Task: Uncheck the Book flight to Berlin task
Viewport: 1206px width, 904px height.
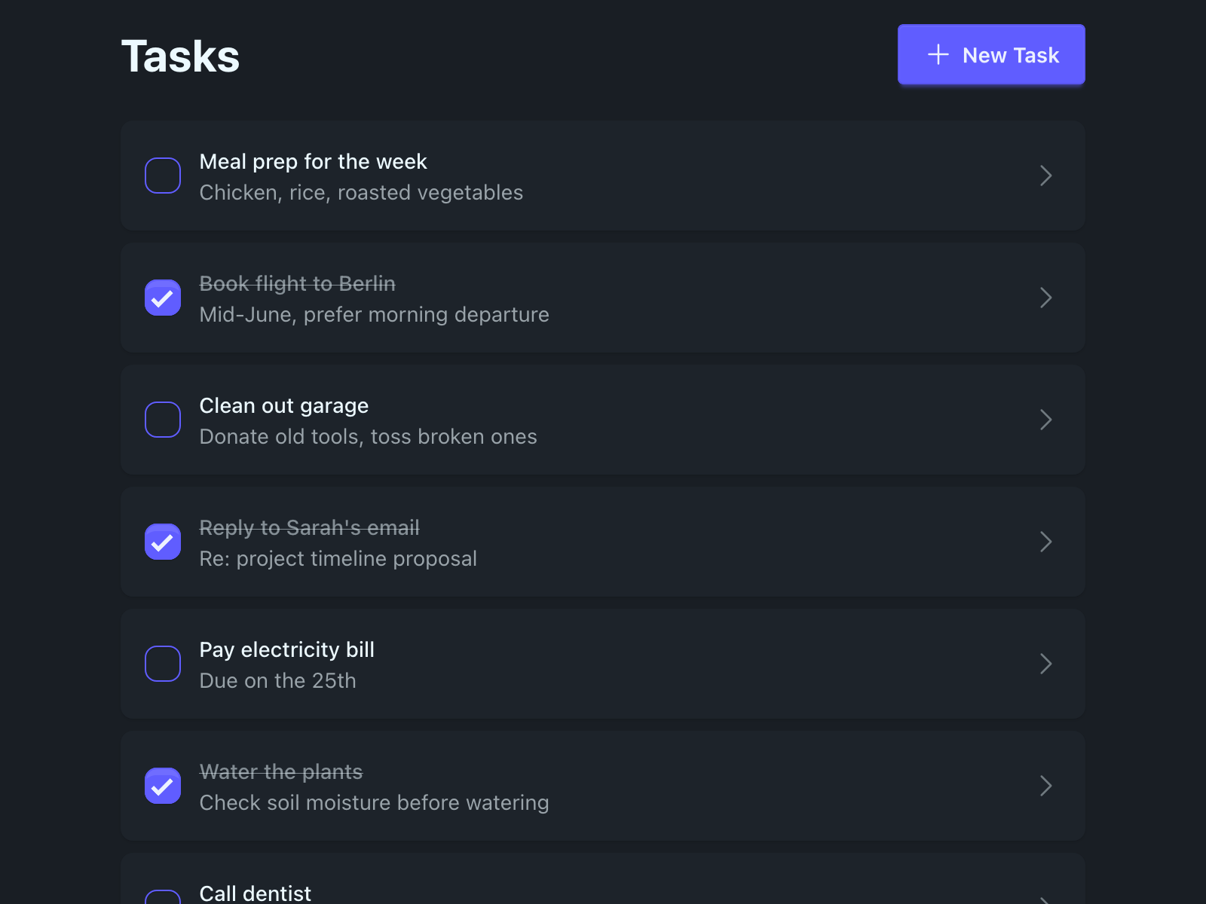Action: 163,298
